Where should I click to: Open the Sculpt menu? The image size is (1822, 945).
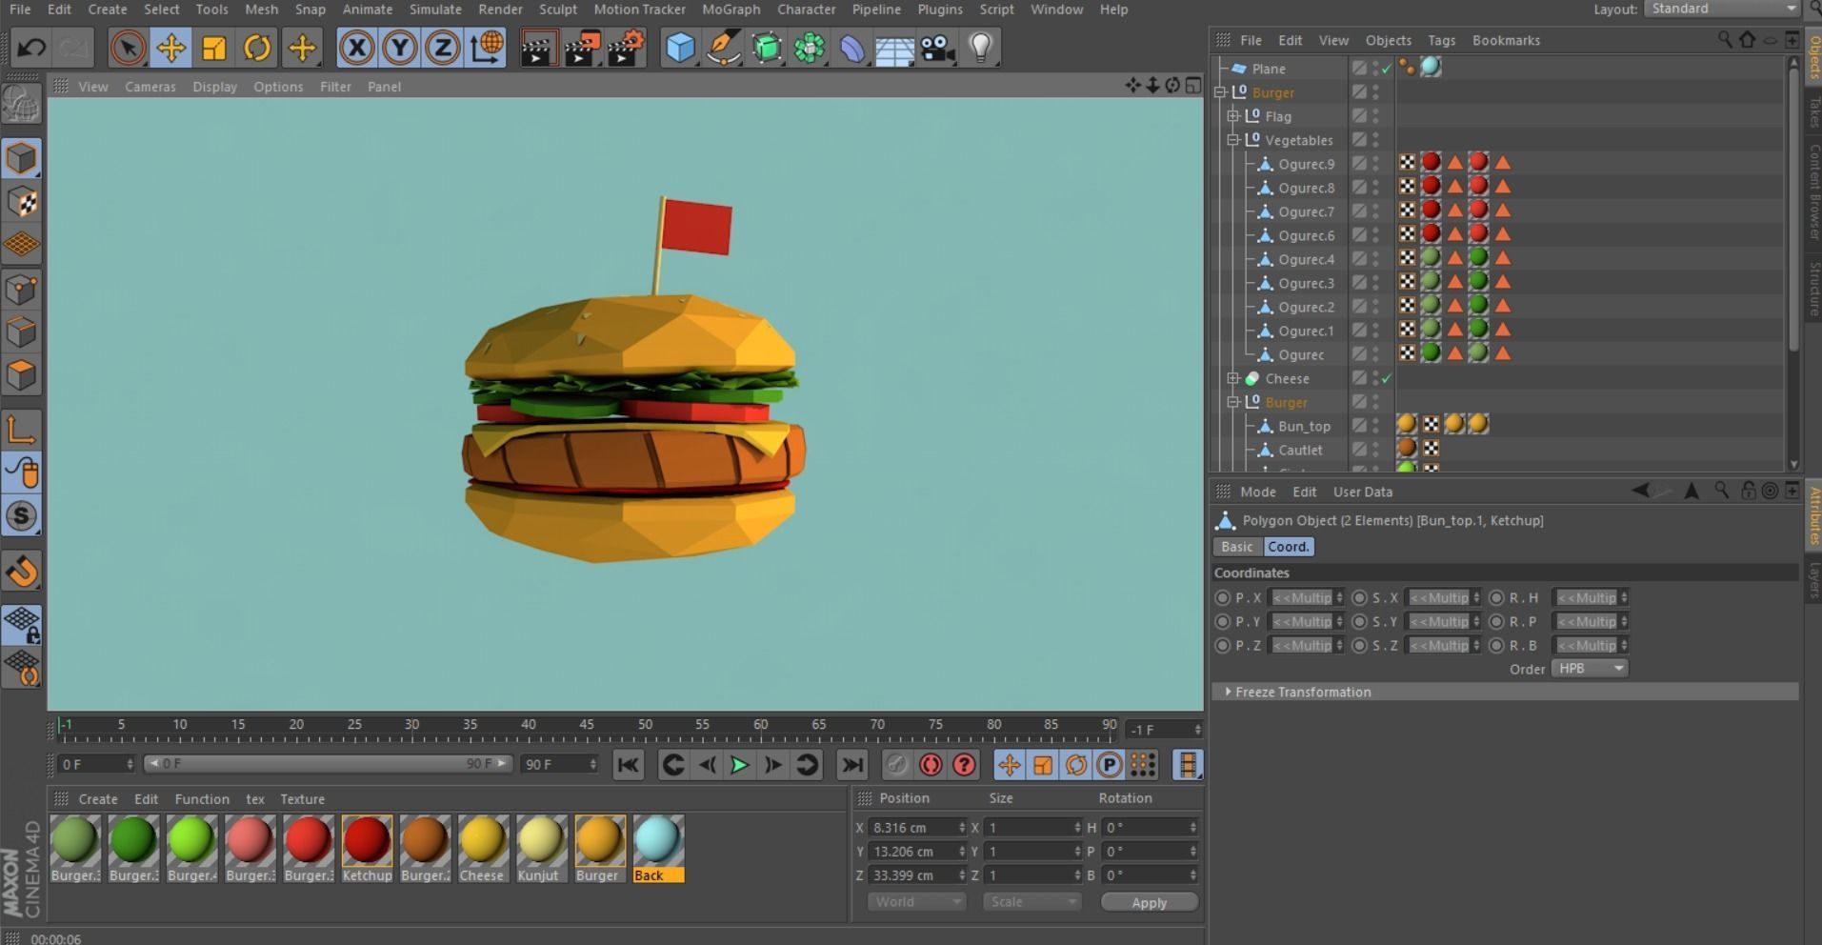[557, 10]
